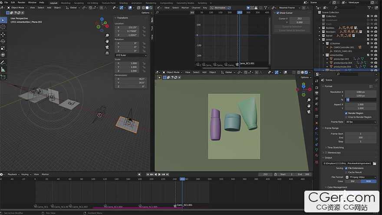Open the Material properties tab icon
This screenshot has width=382, height=215.
(317, 155)
